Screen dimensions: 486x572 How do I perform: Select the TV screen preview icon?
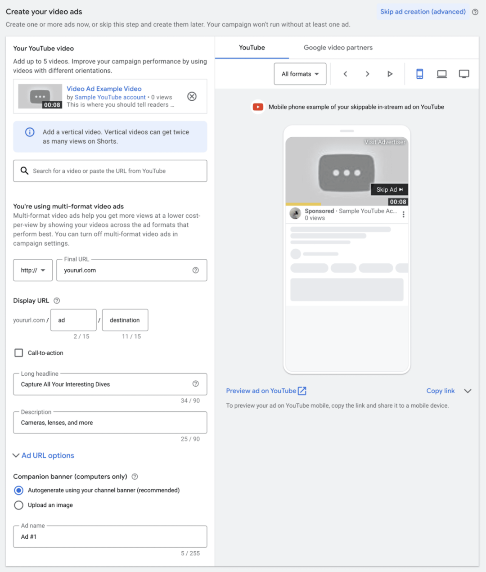(x=464, y=73)
